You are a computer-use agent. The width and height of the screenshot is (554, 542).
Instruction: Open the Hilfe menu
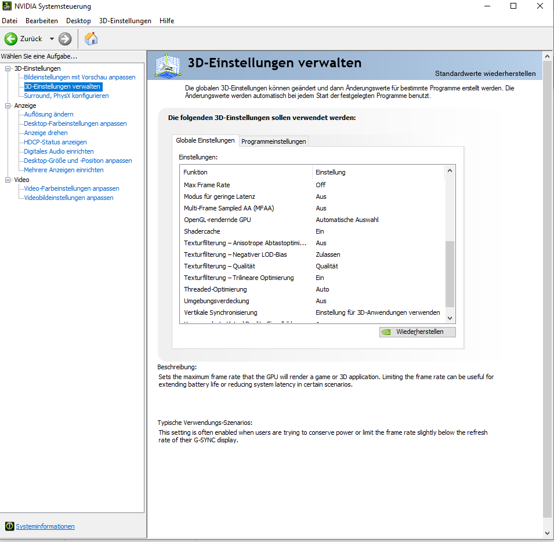coord(166,21)
